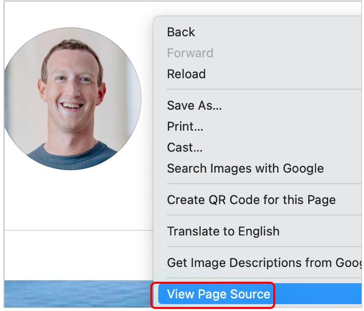This screenshot has height=311, width=364.
Task: Click the circular profile photo
Action: [x=72, y=98]
